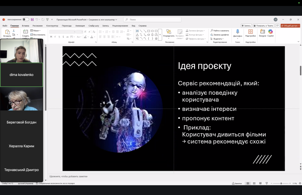Image resolution: width=302 pixels, height=195 pixels.
Task: Toggle the Автосохранение switch
Action: click(x=26, y=19)
